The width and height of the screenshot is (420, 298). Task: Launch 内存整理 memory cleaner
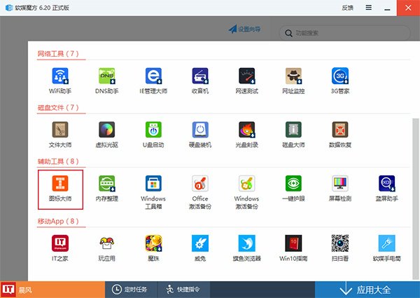tap(106, 189)
